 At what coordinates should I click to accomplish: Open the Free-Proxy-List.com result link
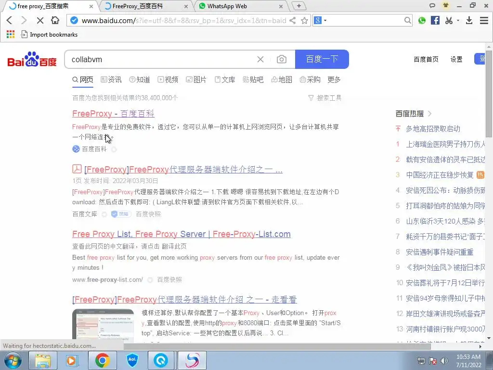(x=182, y=234)
